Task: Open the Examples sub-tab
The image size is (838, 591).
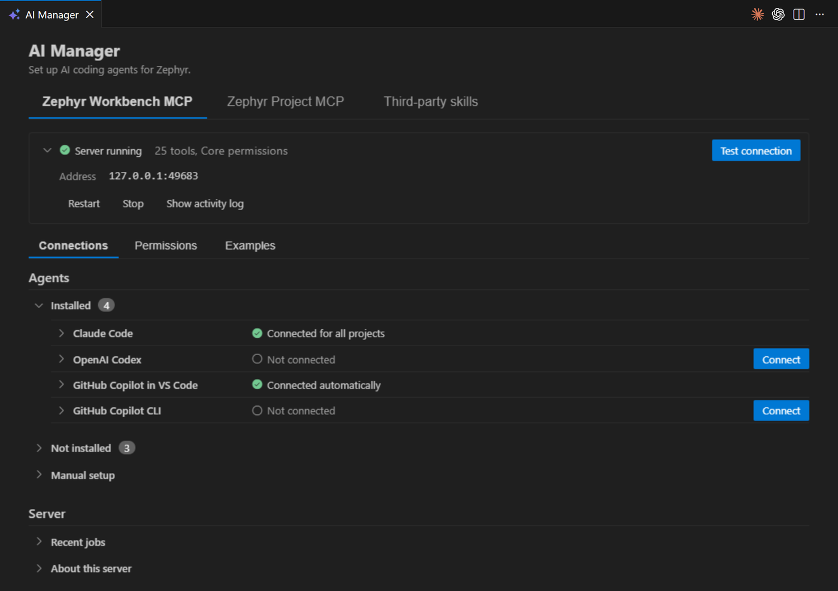Action: [250, 246]
